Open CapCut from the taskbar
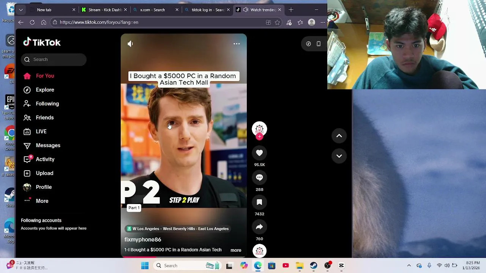486x273 pixels. coord(341,266)
